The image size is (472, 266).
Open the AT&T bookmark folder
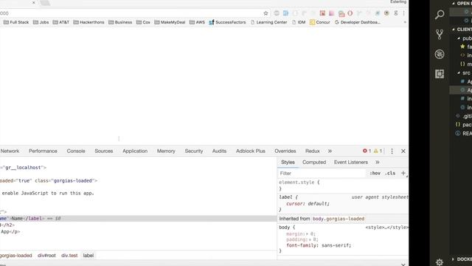[61, 22]
